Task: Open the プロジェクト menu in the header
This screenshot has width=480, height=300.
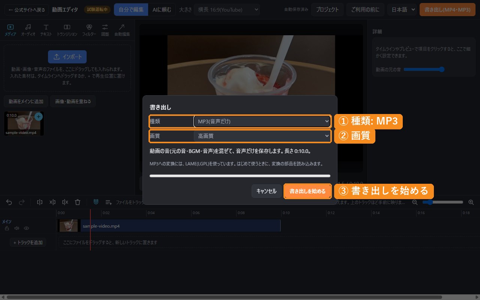Action: 327,10
